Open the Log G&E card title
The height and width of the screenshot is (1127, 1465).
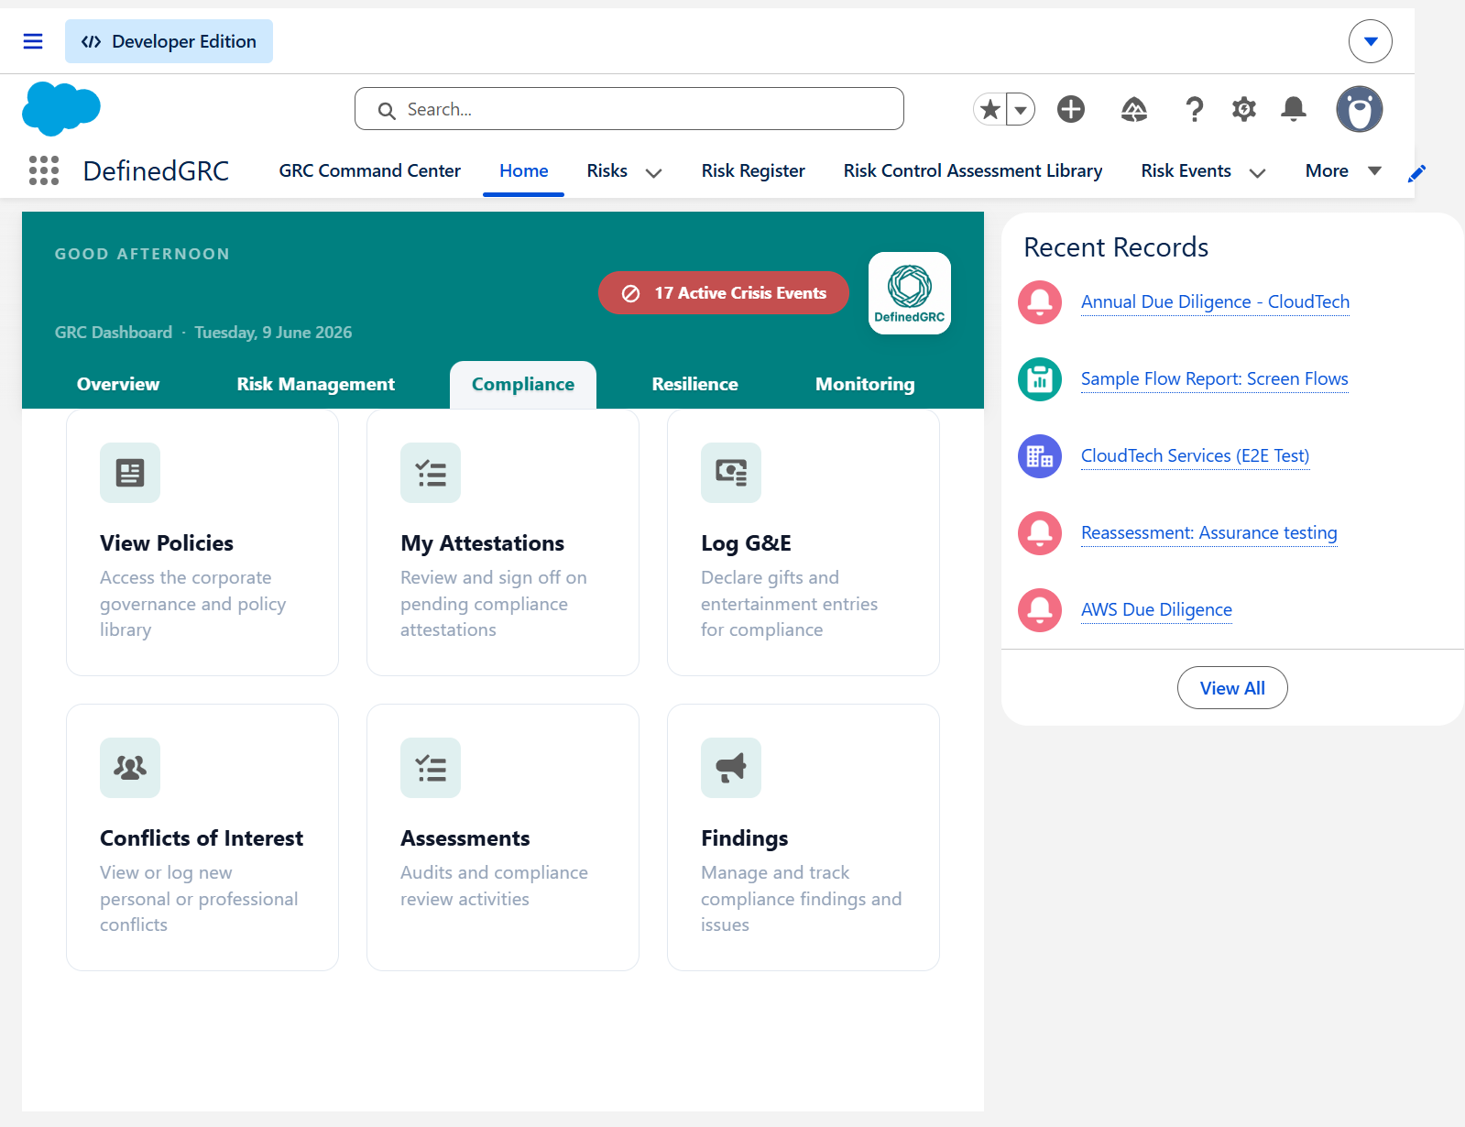tap(746, 543)
